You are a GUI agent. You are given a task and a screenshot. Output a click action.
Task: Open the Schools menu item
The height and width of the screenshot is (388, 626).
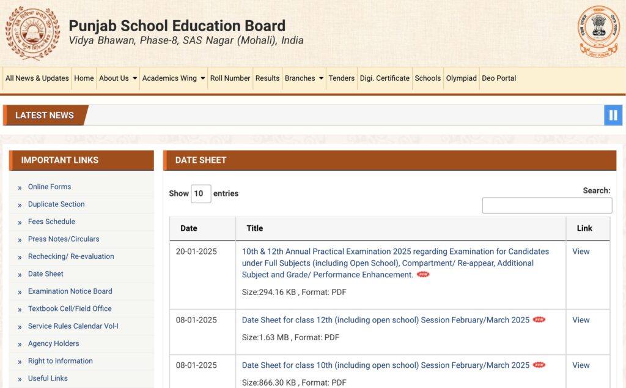(427, 78)
